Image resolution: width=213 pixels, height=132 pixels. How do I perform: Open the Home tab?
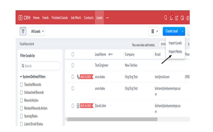36,18
